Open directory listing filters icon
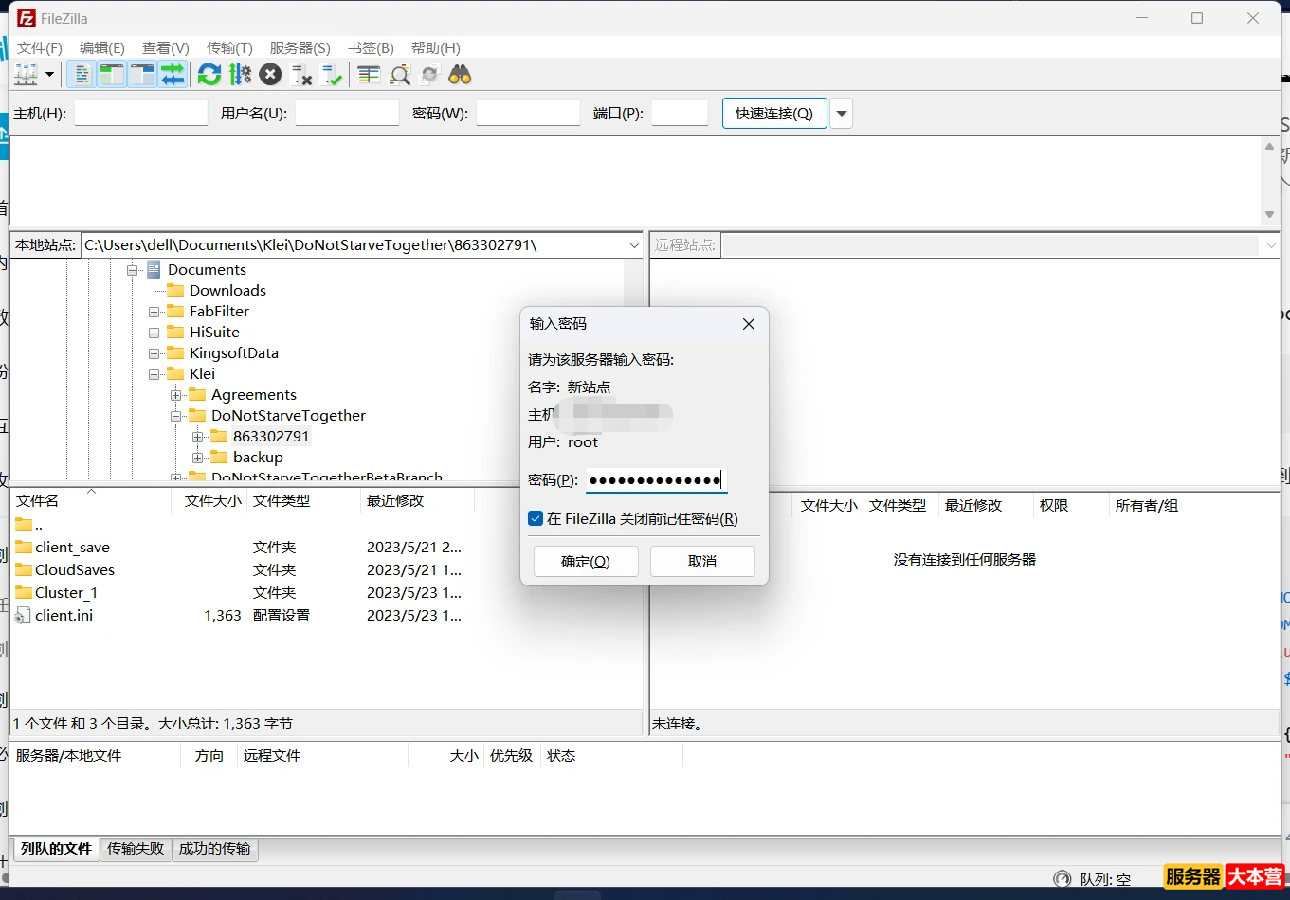This screenshot has height=900, width=1290. (369, 75)
